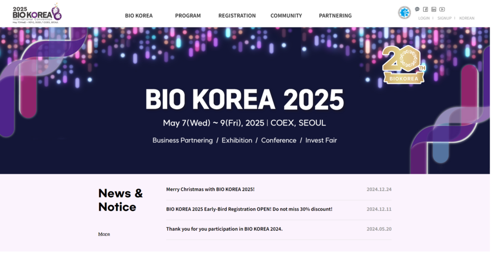Open the REGISTRATION menu
The height and width of the screenshot is (278, 494).
pos(237,15)
